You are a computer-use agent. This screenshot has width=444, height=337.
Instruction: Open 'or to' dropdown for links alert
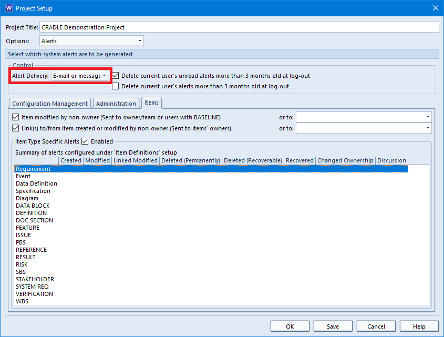pos(364,128)
